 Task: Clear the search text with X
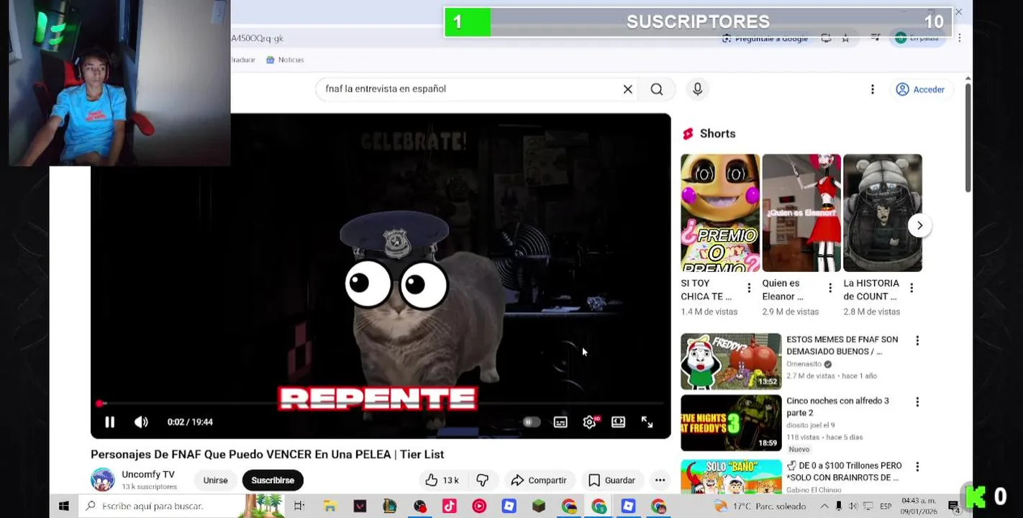[627, 89]
